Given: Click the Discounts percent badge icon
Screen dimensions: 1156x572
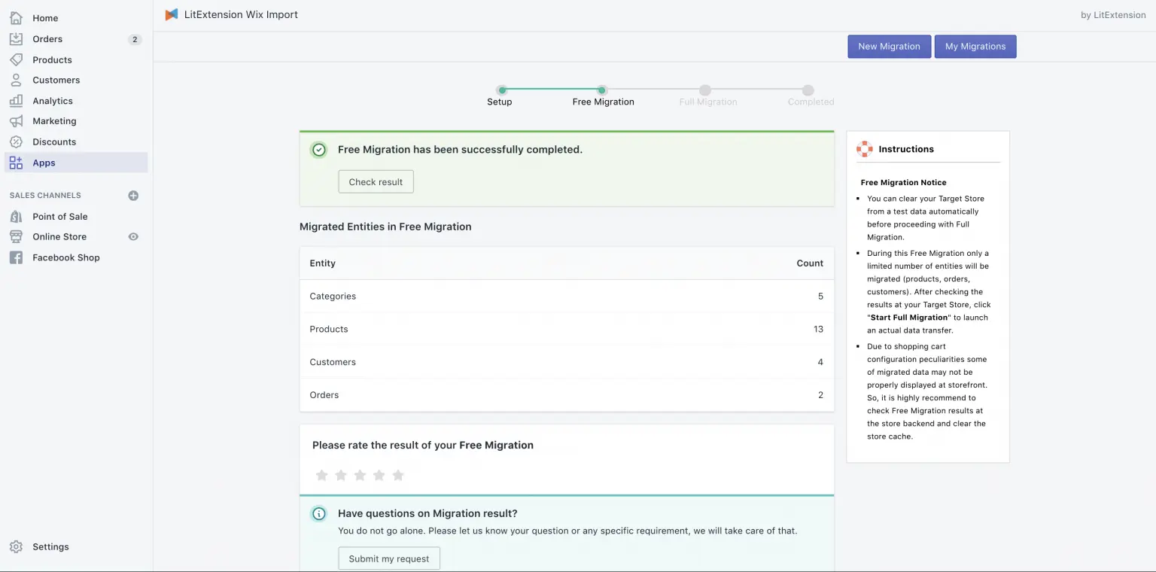Looking at the screenshot, I should pos(16,141).
